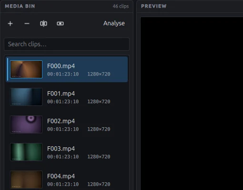Viewport: 243px width, 190px height.
Task: Select the F001.mp4 blue thumbnail
Action: coord(26,97)
